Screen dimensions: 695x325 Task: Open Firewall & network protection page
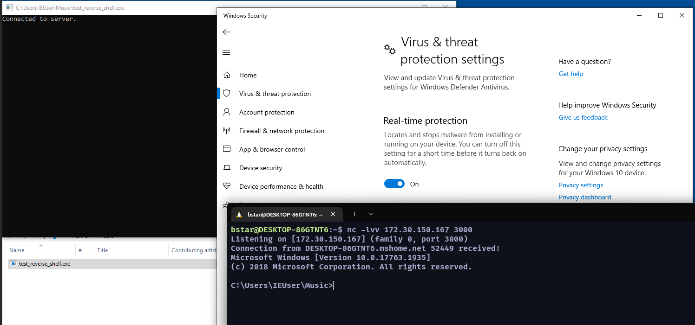click(282, 131)
